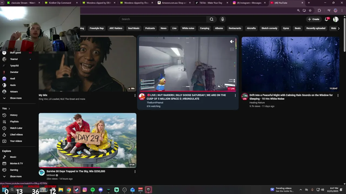346x194 pixels.
Task: Open Chrome extensions puzzle icon
Action: 319,11
